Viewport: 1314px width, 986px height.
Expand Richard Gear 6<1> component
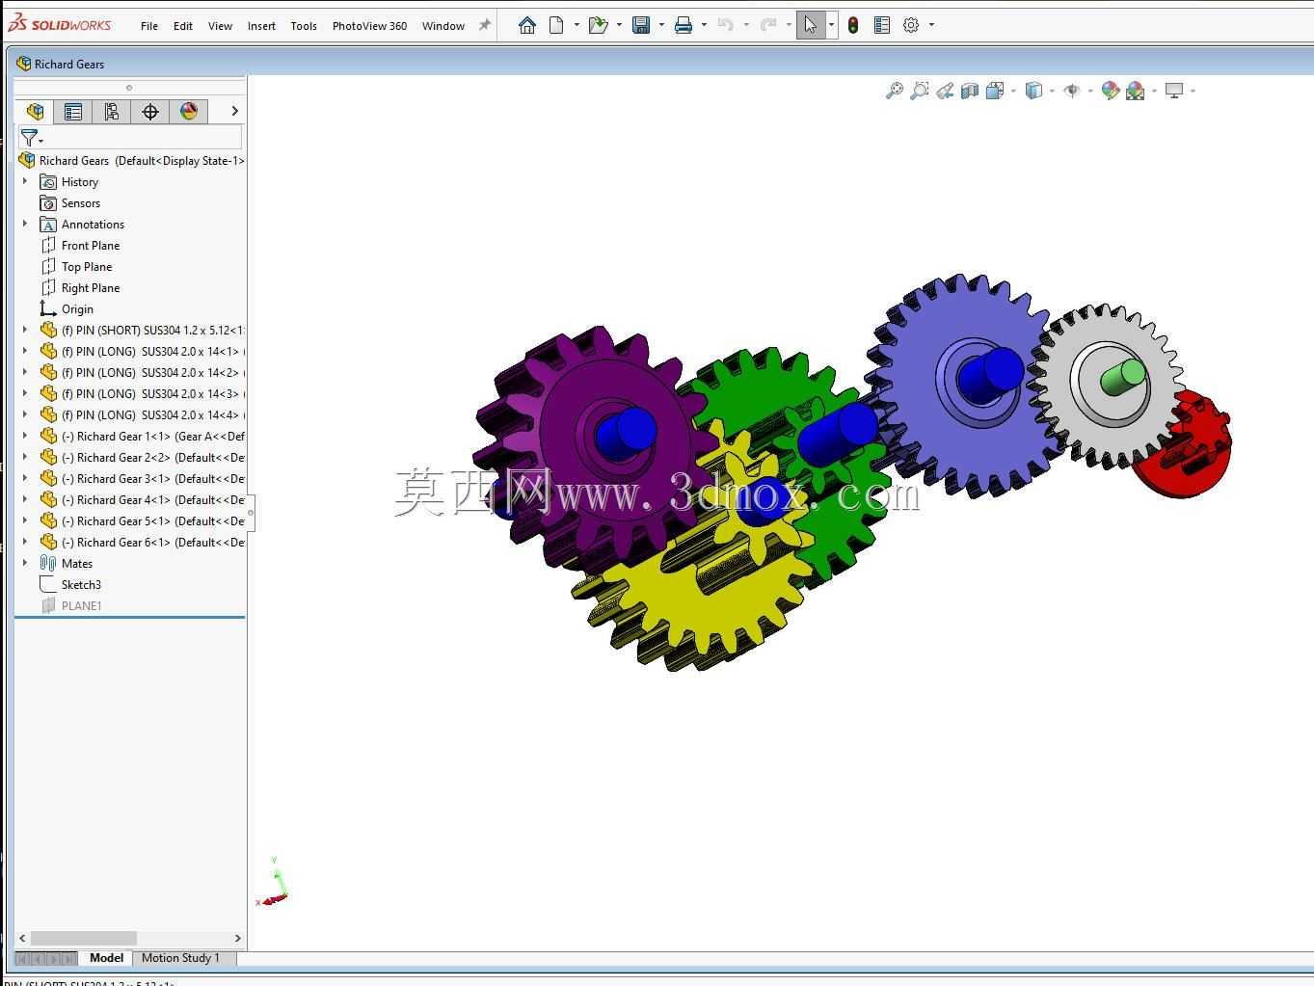(25, 542)
